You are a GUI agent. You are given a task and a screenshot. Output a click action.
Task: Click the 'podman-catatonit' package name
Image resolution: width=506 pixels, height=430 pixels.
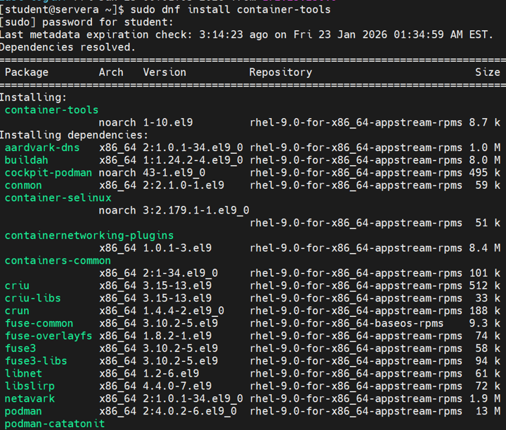[x=55, y=424]
